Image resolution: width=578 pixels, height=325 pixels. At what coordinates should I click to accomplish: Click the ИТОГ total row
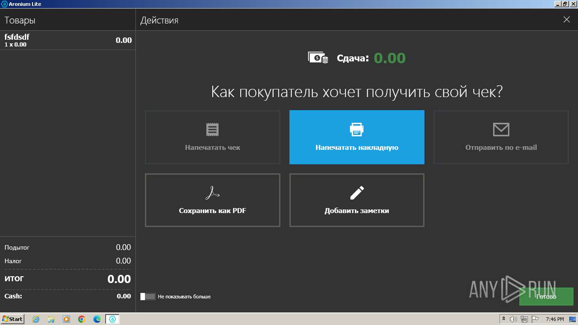click(68, 279)
